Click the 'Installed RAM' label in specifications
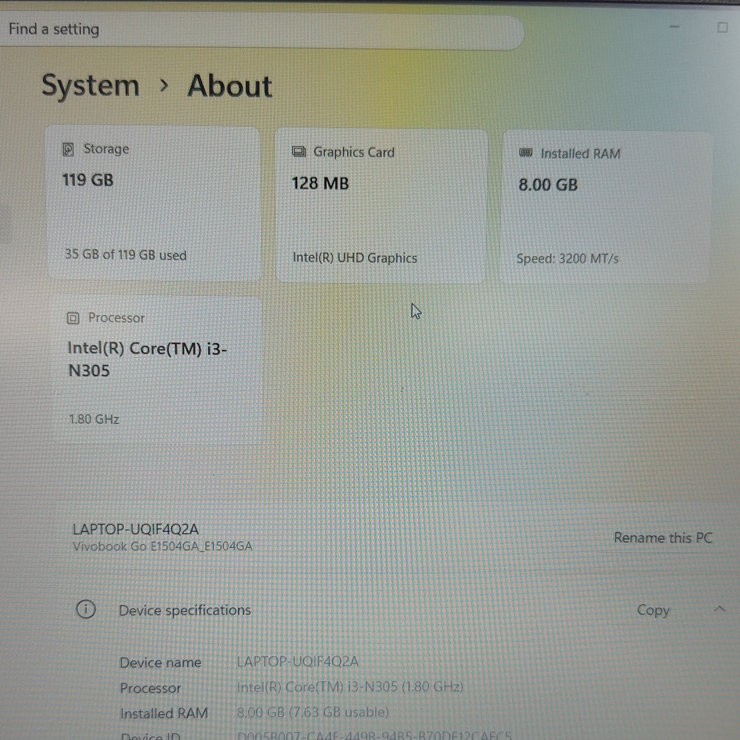This screenshot has height=740, width=740. (x=163, y=713)
